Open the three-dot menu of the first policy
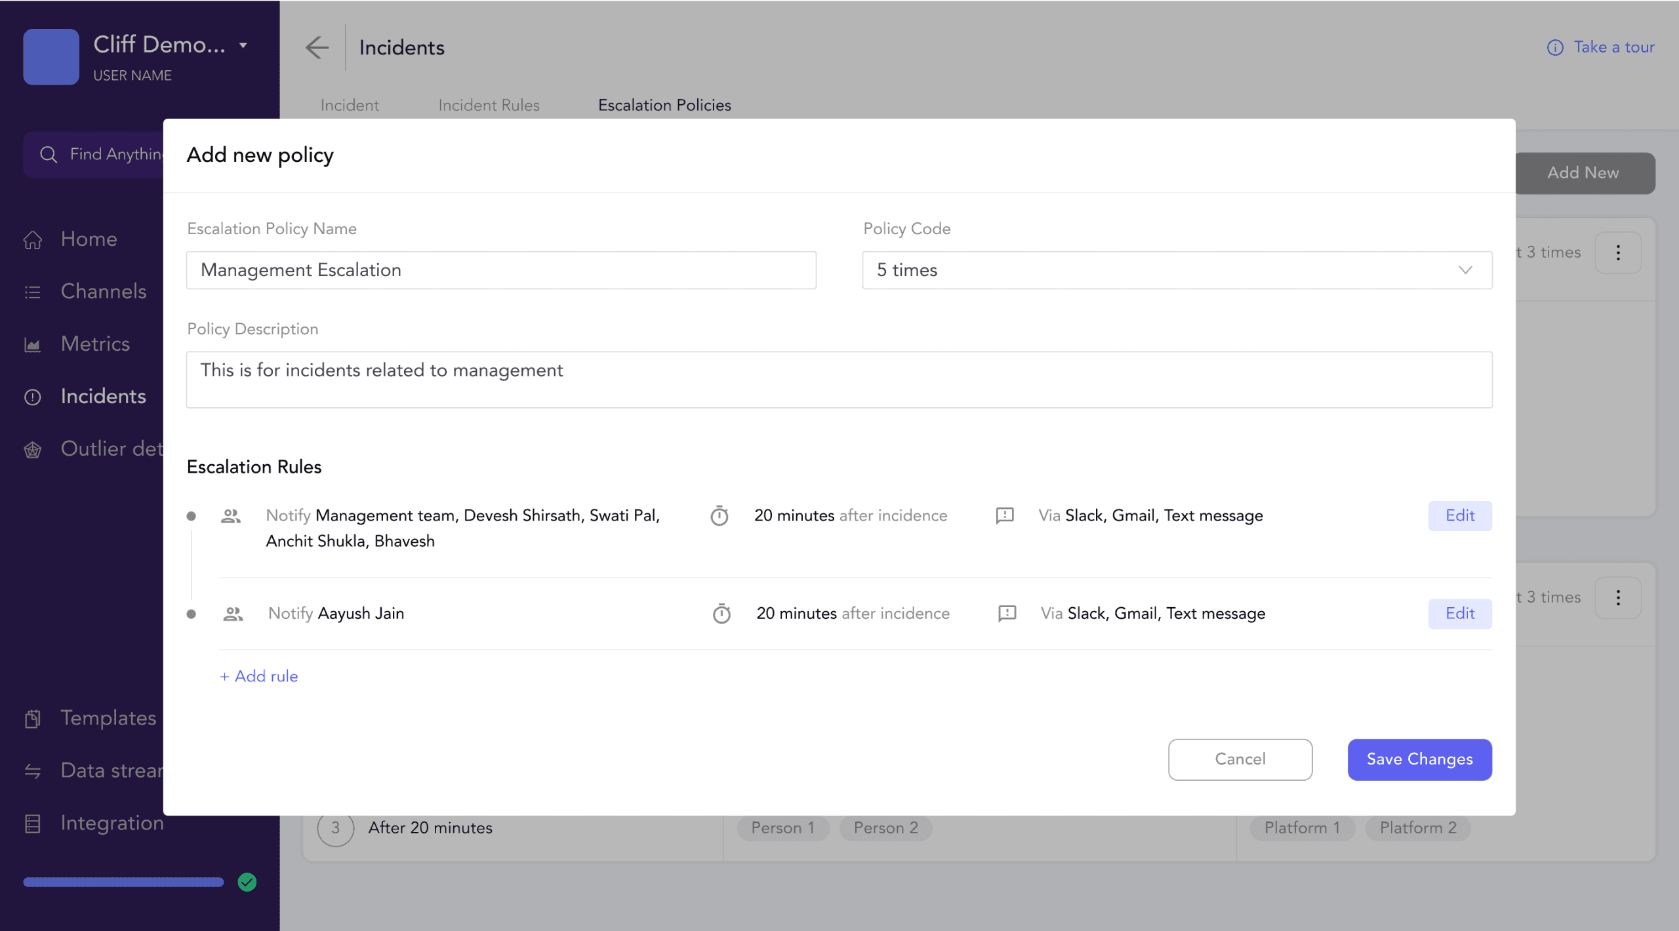 point(1618,253)
